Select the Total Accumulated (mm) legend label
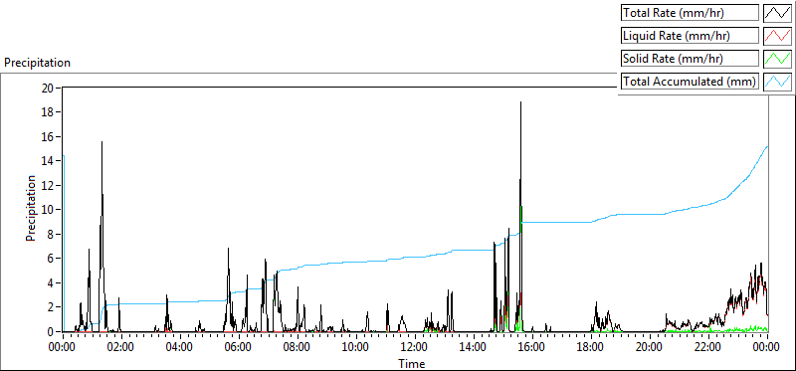Image resolution: width=796 pixels, height=371 pixels. (x=690, y=82)
